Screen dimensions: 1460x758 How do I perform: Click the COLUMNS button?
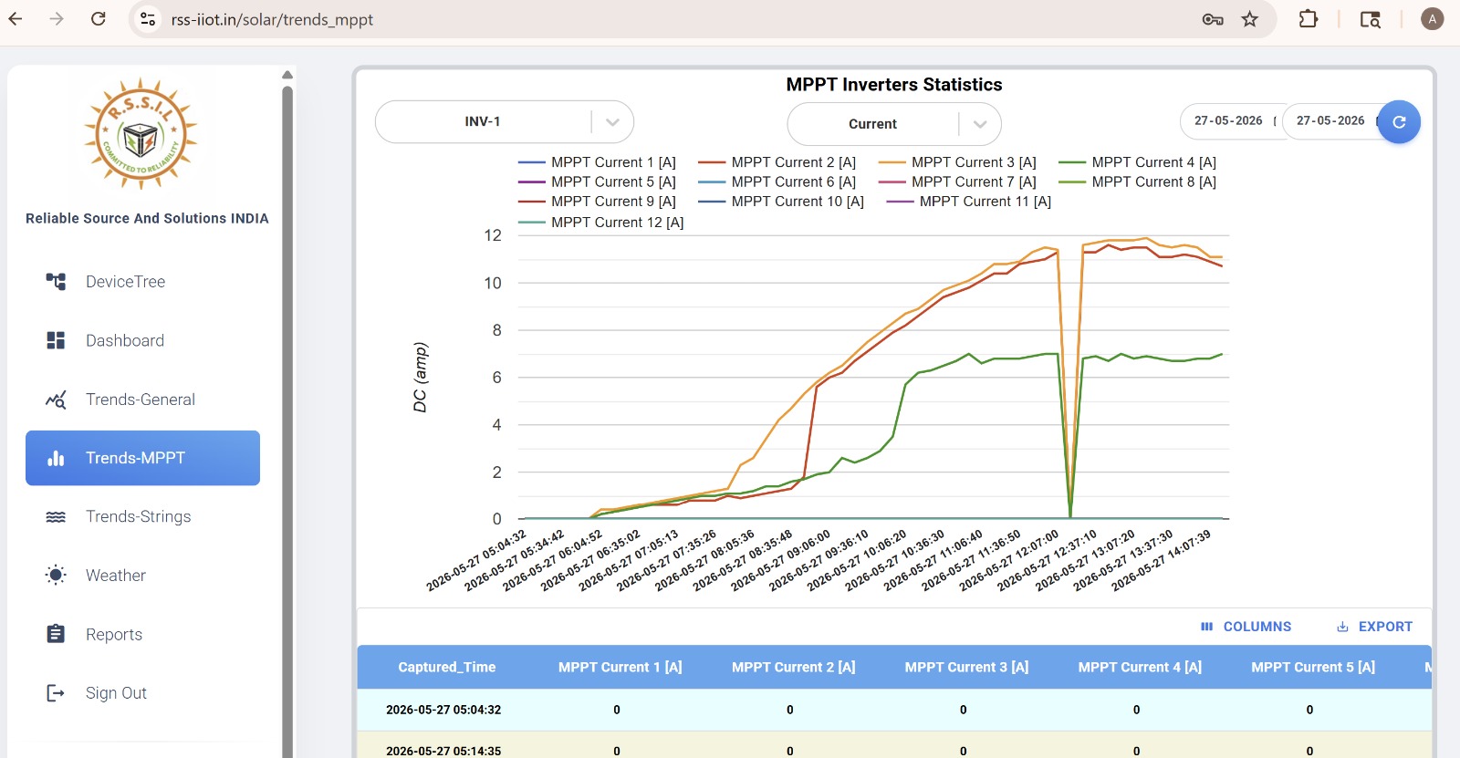point(1246,627)
